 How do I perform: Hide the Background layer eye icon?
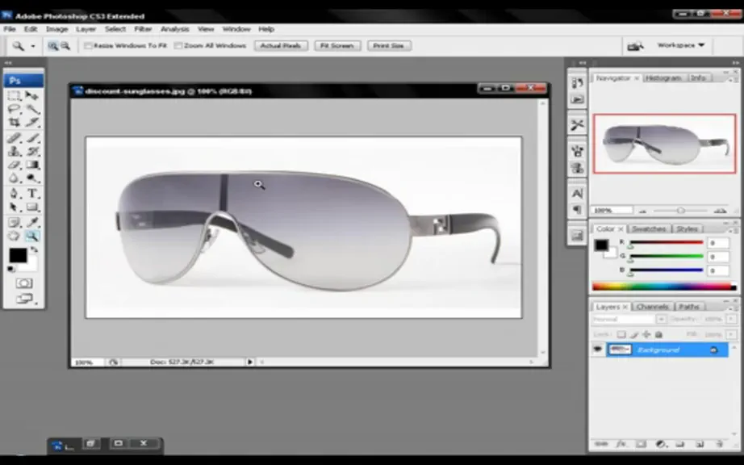coord(597,350)
